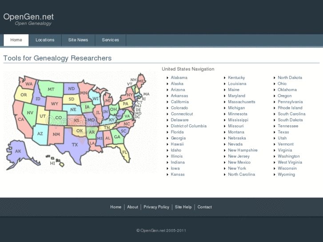Click Texas on the US map
323x242 pixels.
(x=75, y=144)
